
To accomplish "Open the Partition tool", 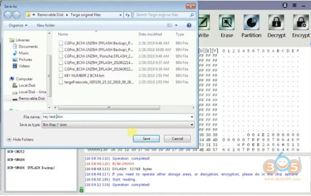I will click(251, 22).
